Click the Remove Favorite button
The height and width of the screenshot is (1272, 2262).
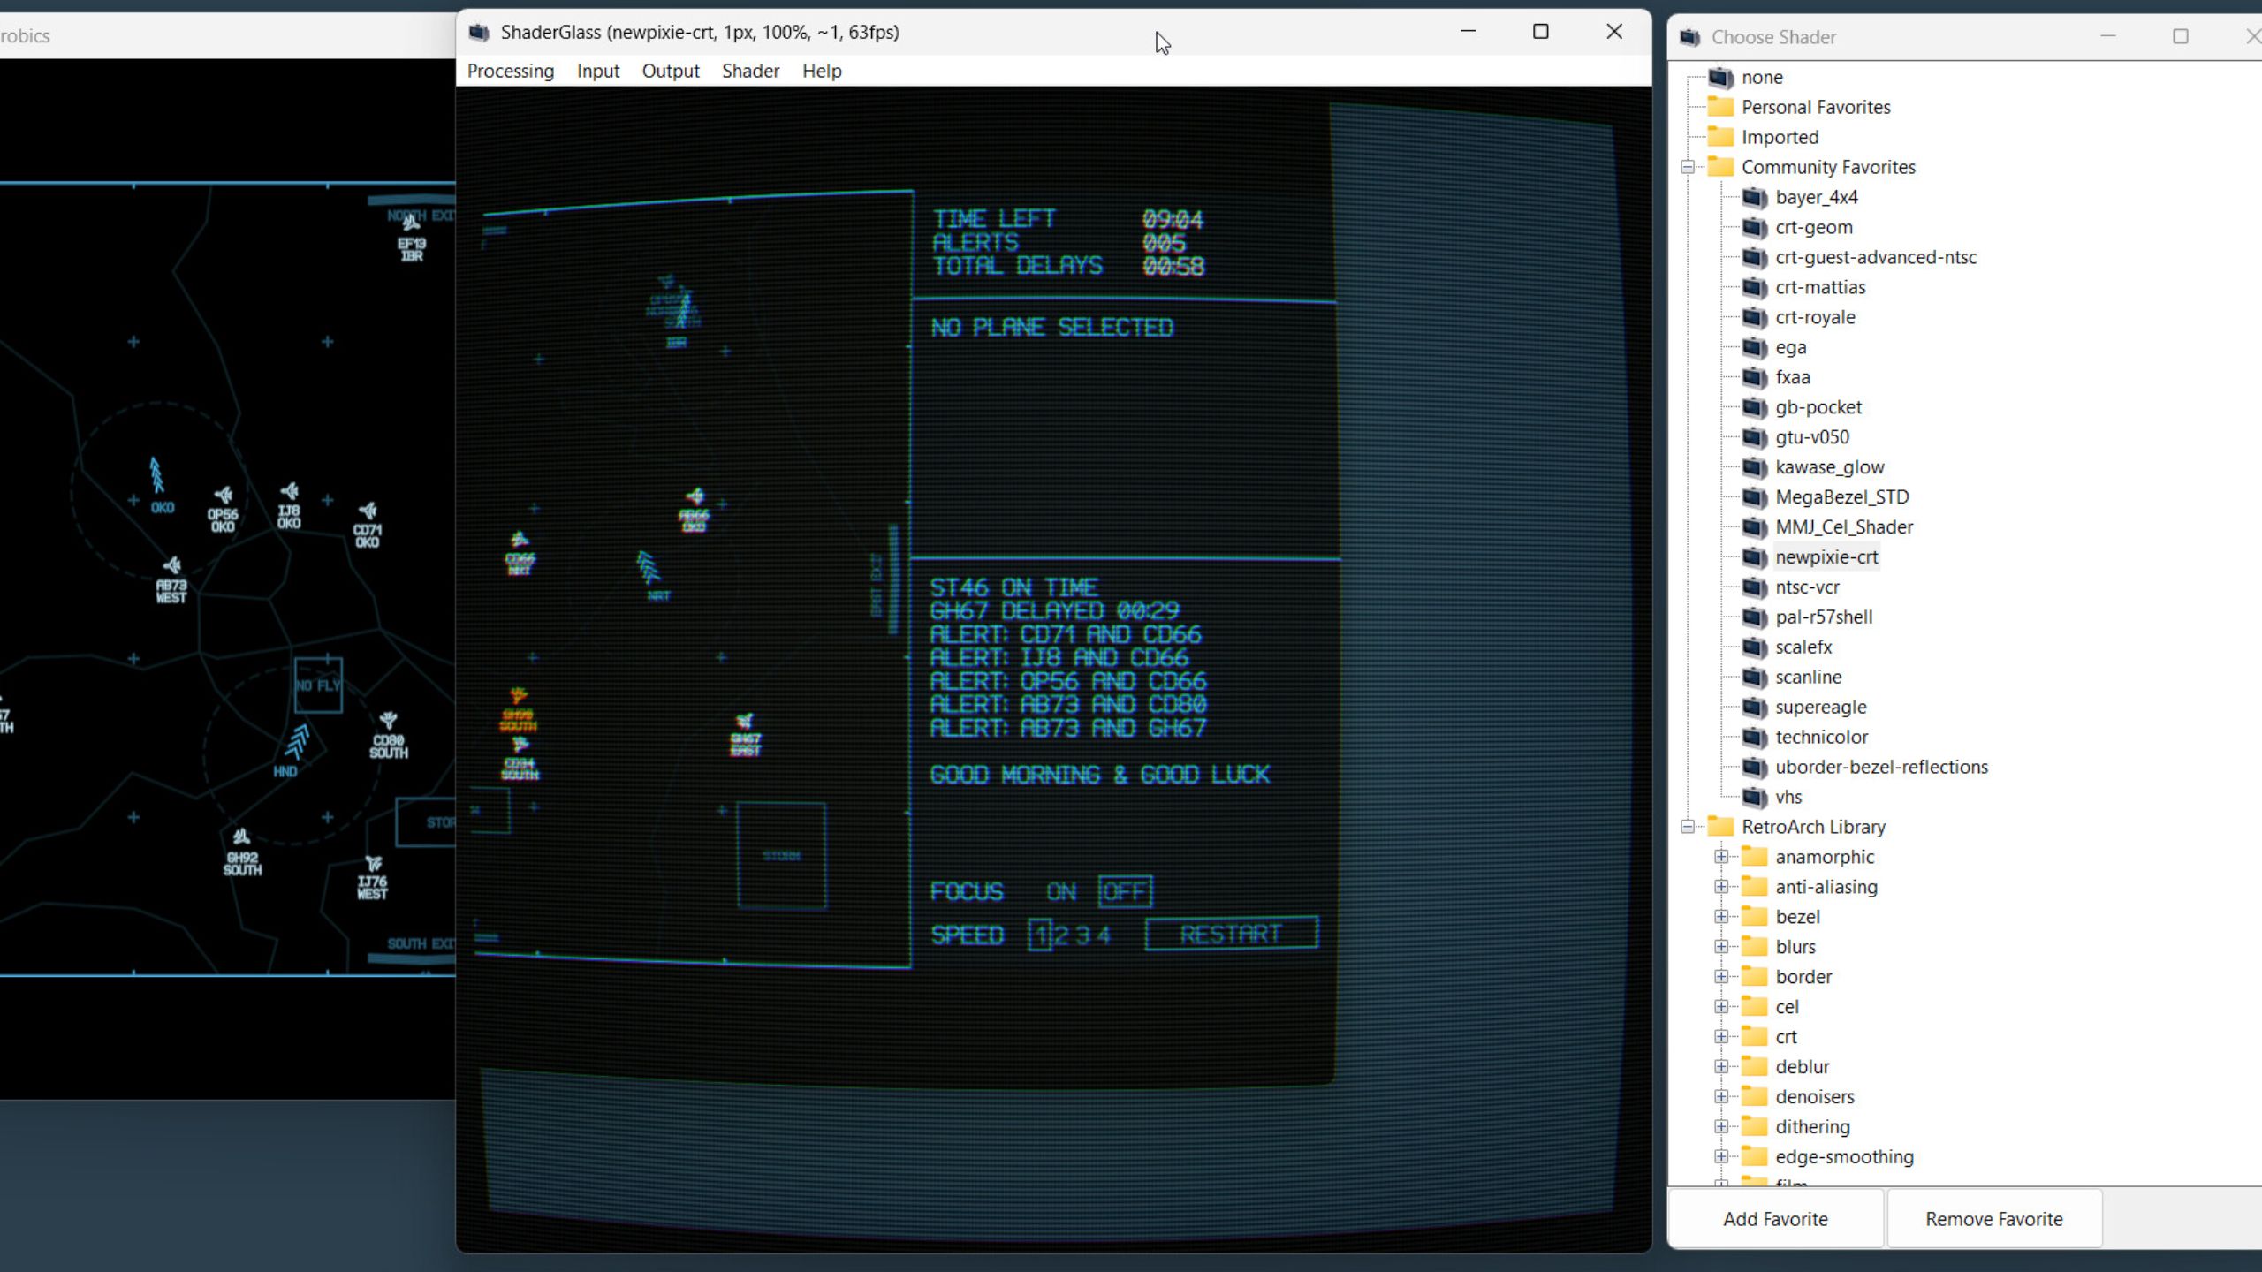1994,1219
